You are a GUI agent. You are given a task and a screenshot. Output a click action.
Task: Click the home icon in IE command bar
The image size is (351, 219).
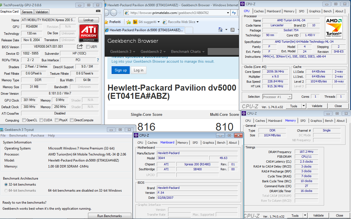point(220,30)
